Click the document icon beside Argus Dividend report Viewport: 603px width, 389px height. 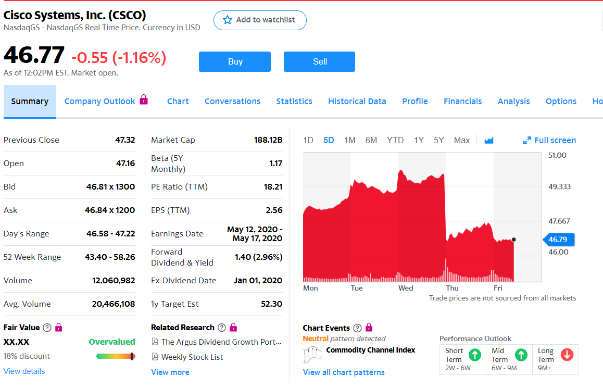pyautogui.click(x=155, y=341)
